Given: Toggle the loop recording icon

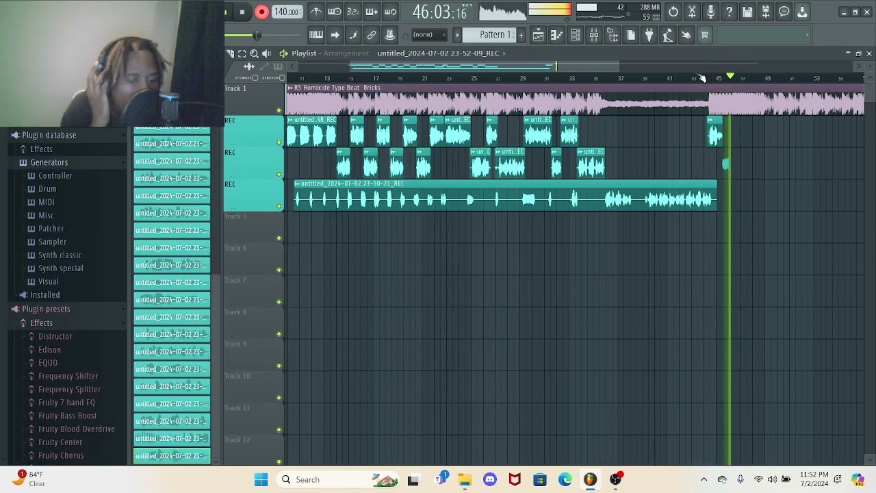Looking at the screenshot, I should [x=390, y=12].
